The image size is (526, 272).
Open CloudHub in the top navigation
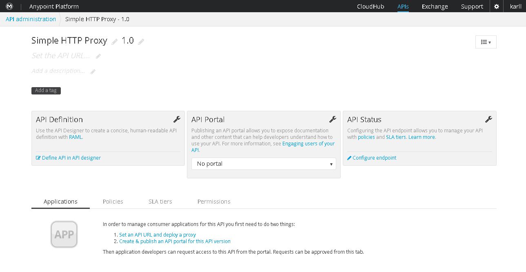[371, 7]
